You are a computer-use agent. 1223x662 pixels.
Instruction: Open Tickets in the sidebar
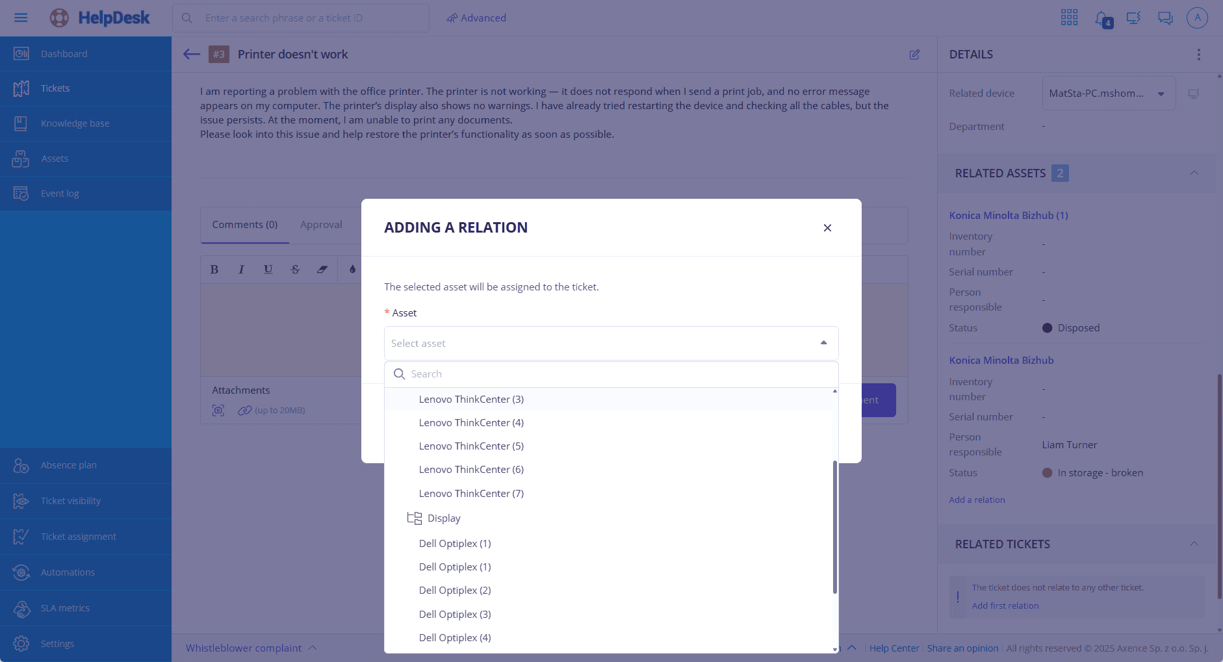pos(55,88)
